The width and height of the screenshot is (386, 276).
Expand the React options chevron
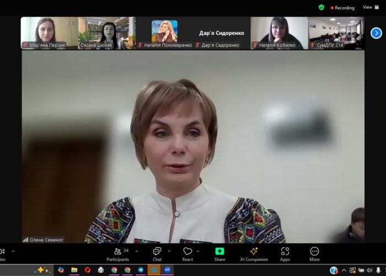tap(200, 251)
